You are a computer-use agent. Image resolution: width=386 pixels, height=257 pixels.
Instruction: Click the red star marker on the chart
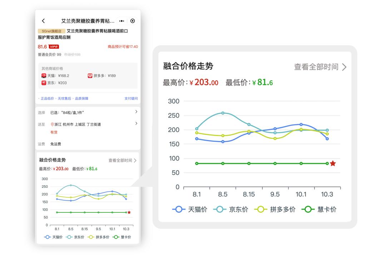pos(332,163)
